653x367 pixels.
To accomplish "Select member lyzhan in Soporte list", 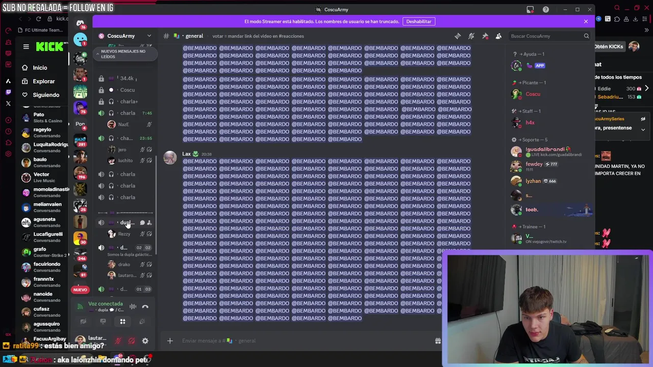I will [533, 181].
